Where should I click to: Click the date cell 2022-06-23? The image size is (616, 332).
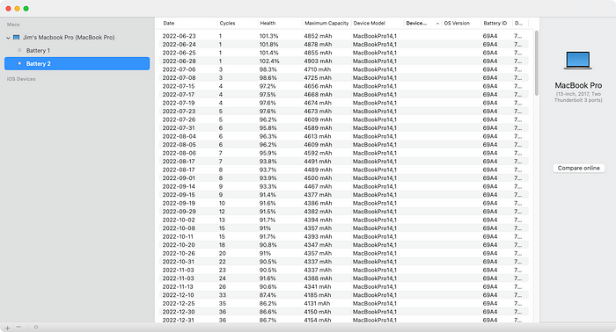click(x=180, y=36)
